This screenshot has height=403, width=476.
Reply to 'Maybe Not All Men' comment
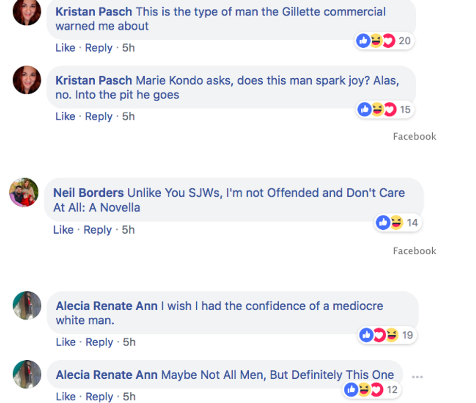pyautogui.click(x=99, y=396)
